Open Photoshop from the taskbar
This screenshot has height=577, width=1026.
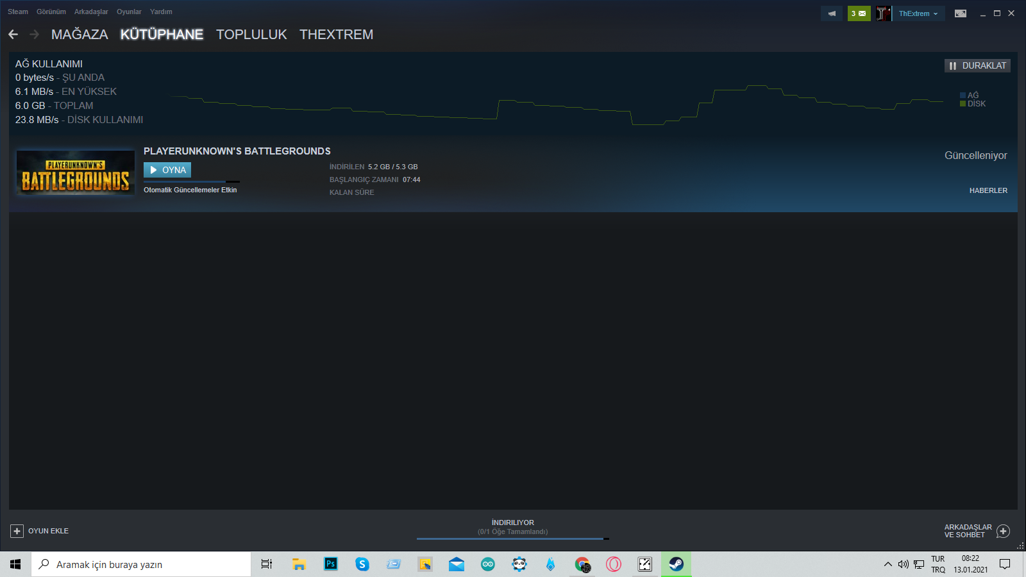331,564
